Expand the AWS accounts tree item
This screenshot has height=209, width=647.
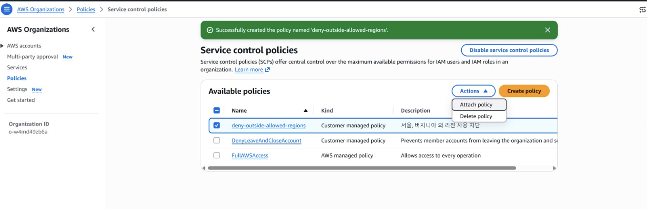tap(2, 46)
